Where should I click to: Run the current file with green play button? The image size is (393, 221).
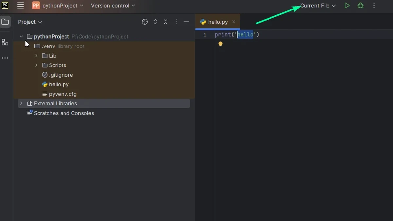tap(347, 6)
